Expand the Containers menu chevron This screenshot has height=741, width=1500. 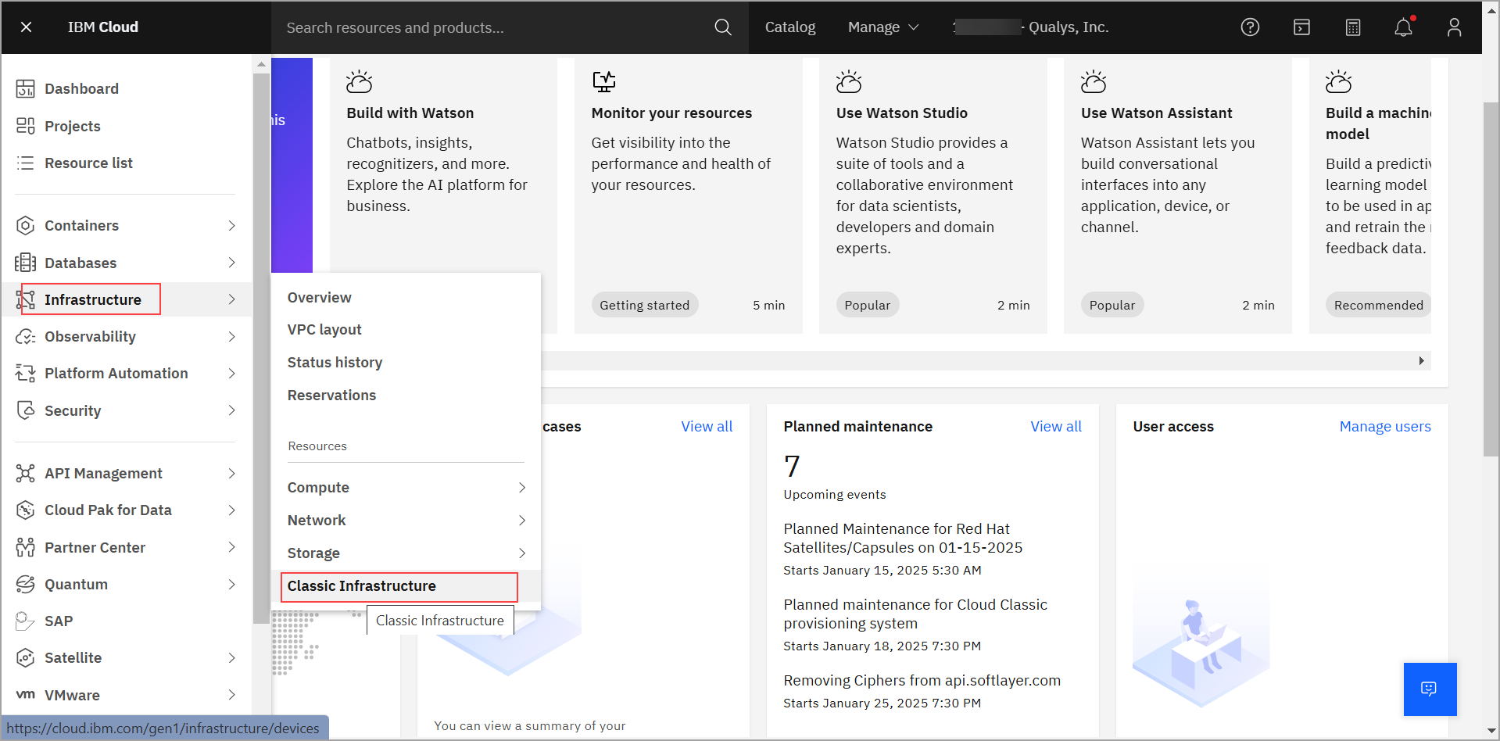[x=231, y=226]
